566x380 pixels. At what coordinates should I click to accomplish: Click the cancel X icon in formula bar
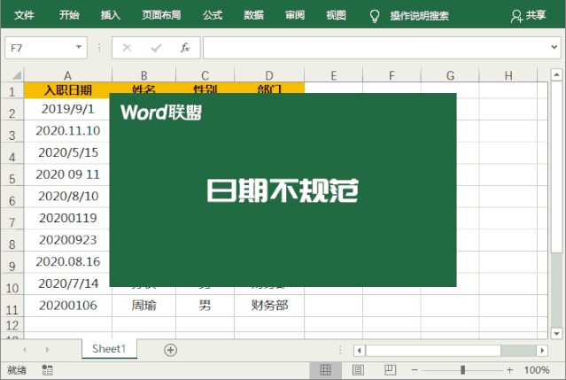click(128, 48)
